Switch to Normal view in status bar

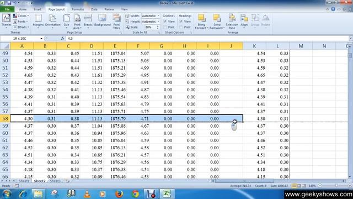[x=294, y=186]
